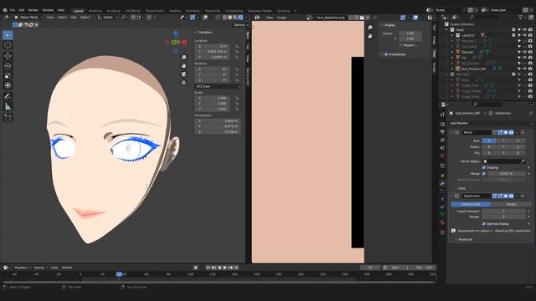Switch perspective/orthographic grid icon in viewport
This screenshot has width=536, height=301.
coord(183,83)
